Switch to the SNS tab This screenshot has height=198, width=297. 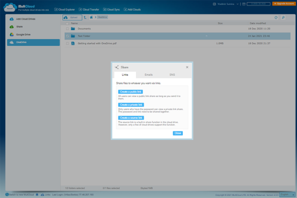172,75
